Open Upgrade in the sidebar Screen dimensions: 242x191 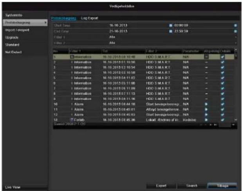pos(12,37)
